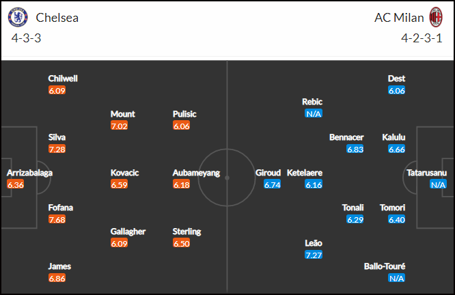This screenshot has width=455, height=295.
Task: Open Chelsea team name link
Action: coord(57,18)
